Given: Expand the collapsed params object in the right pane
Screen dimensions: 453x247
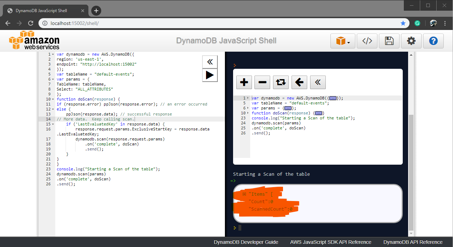Looking at the screenshot, I should click(288, 108).
